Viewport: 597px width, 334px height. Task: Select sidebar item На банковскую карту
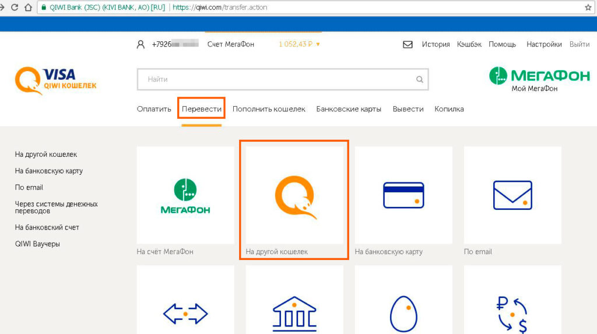(x=49, y=171)
